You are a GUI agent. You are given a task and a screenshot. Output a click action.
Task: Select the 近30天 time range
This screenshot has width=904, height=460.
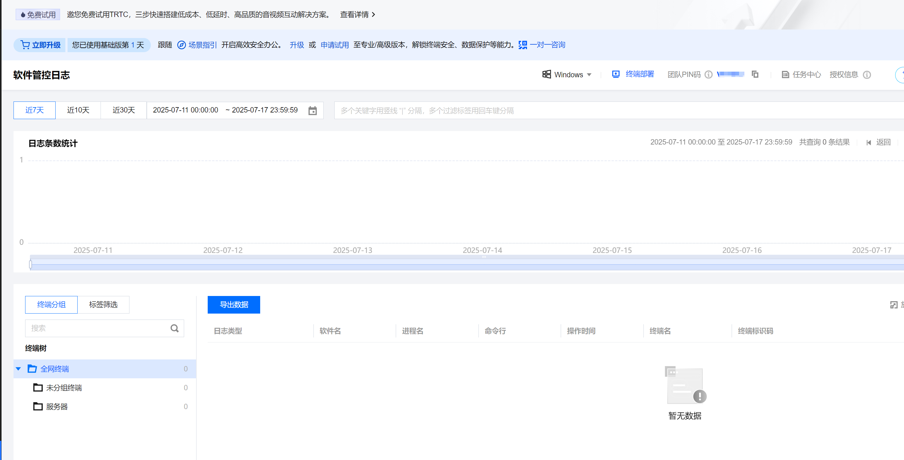click(123, 110)
